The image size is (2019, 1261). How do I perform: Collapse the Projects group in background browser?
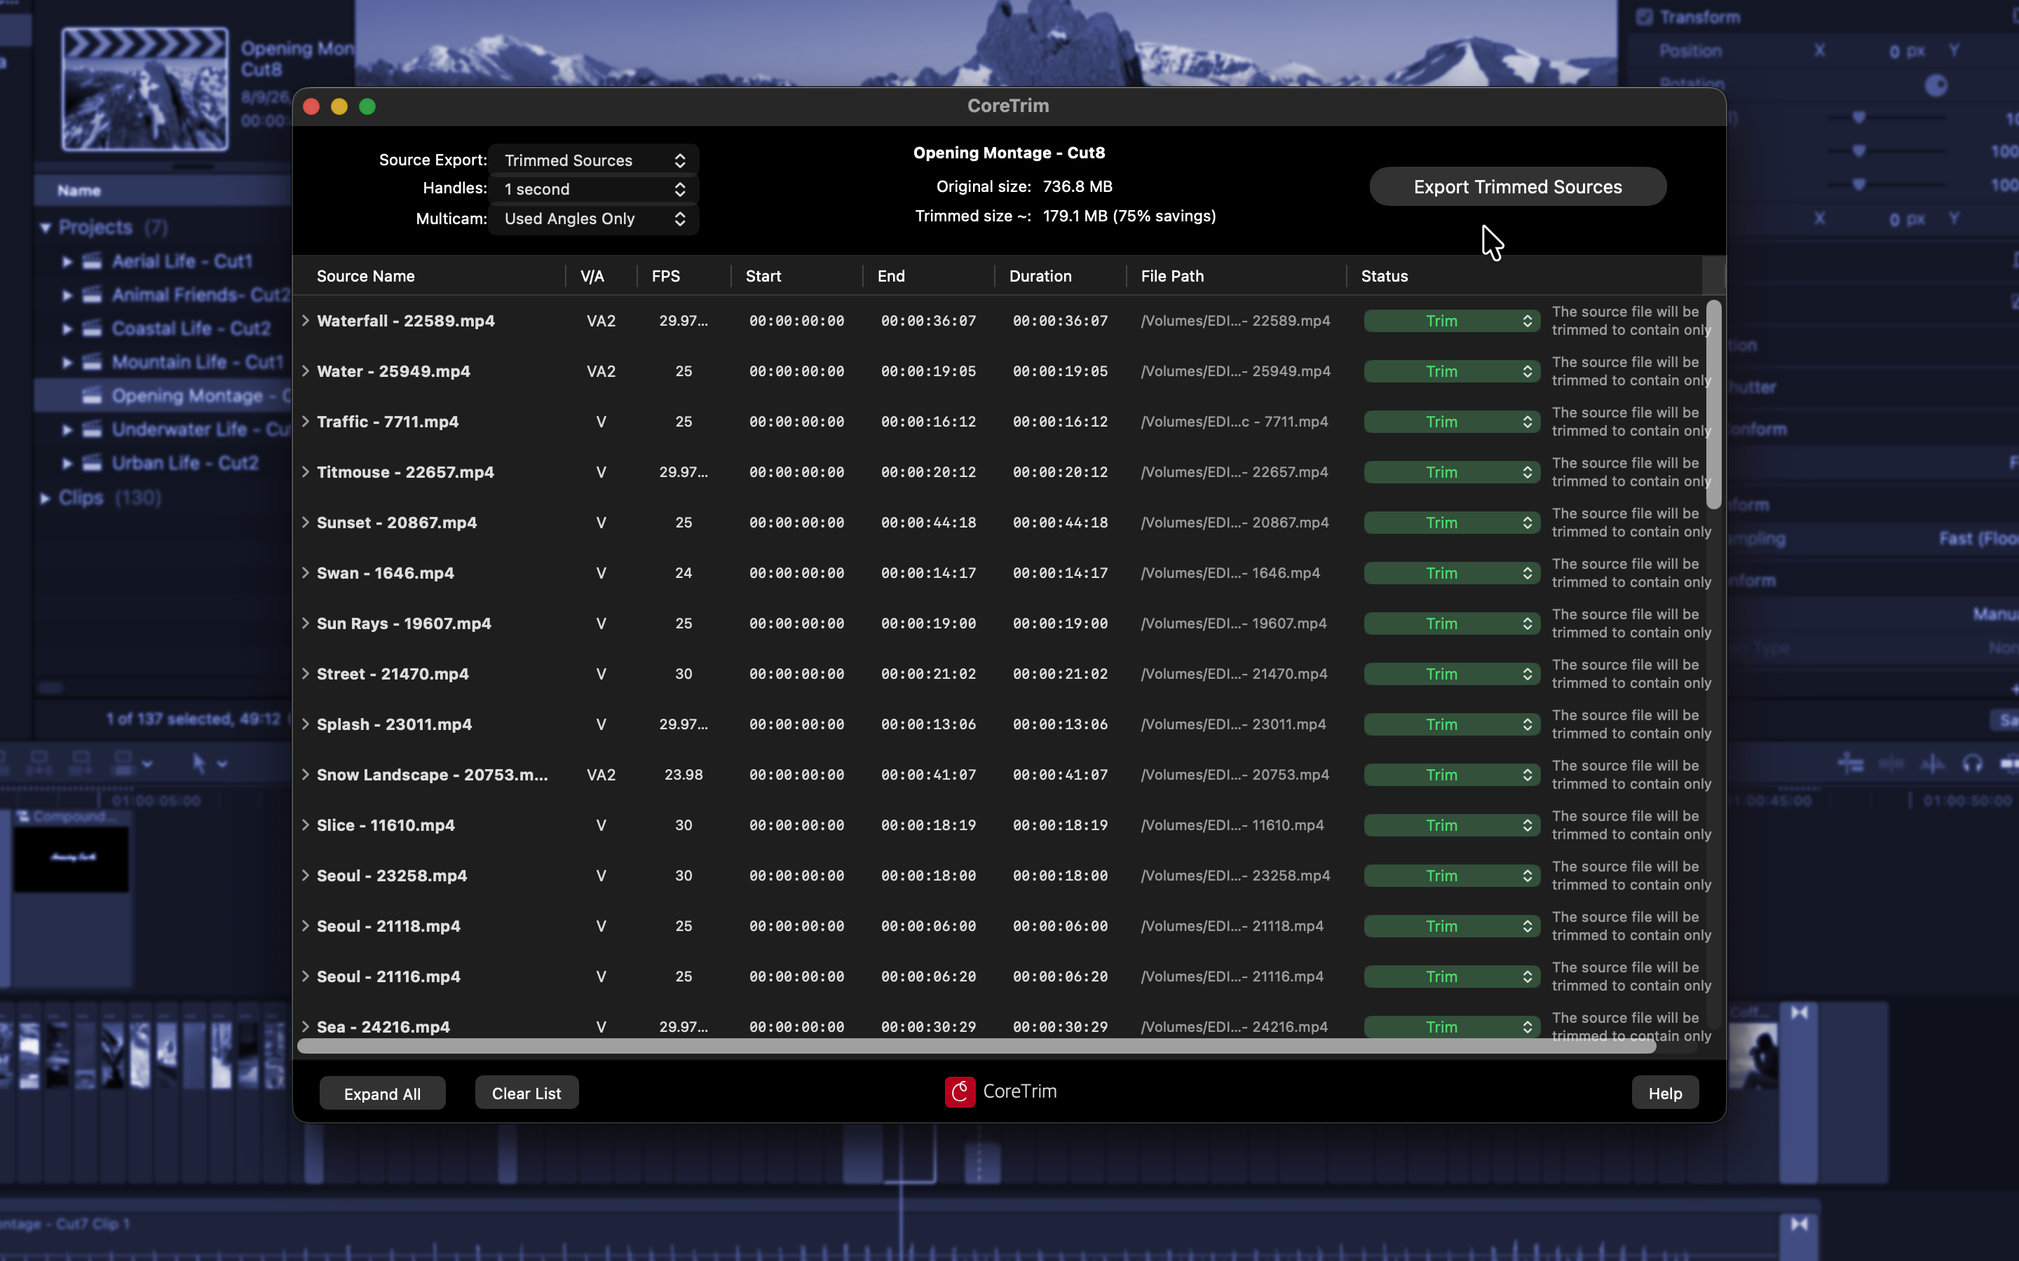[x=45, y=228]
